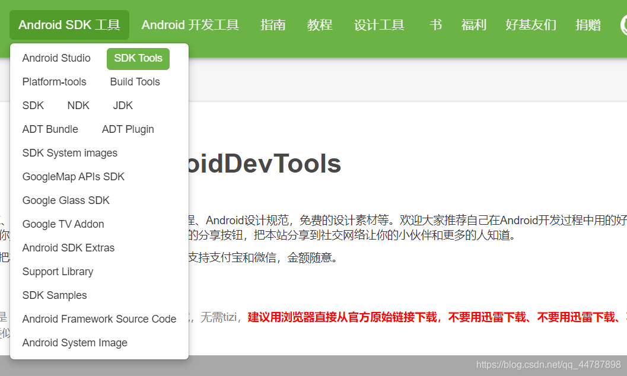Open the 教程 menu
Screen dimensions: 627x376
(320, 25)
